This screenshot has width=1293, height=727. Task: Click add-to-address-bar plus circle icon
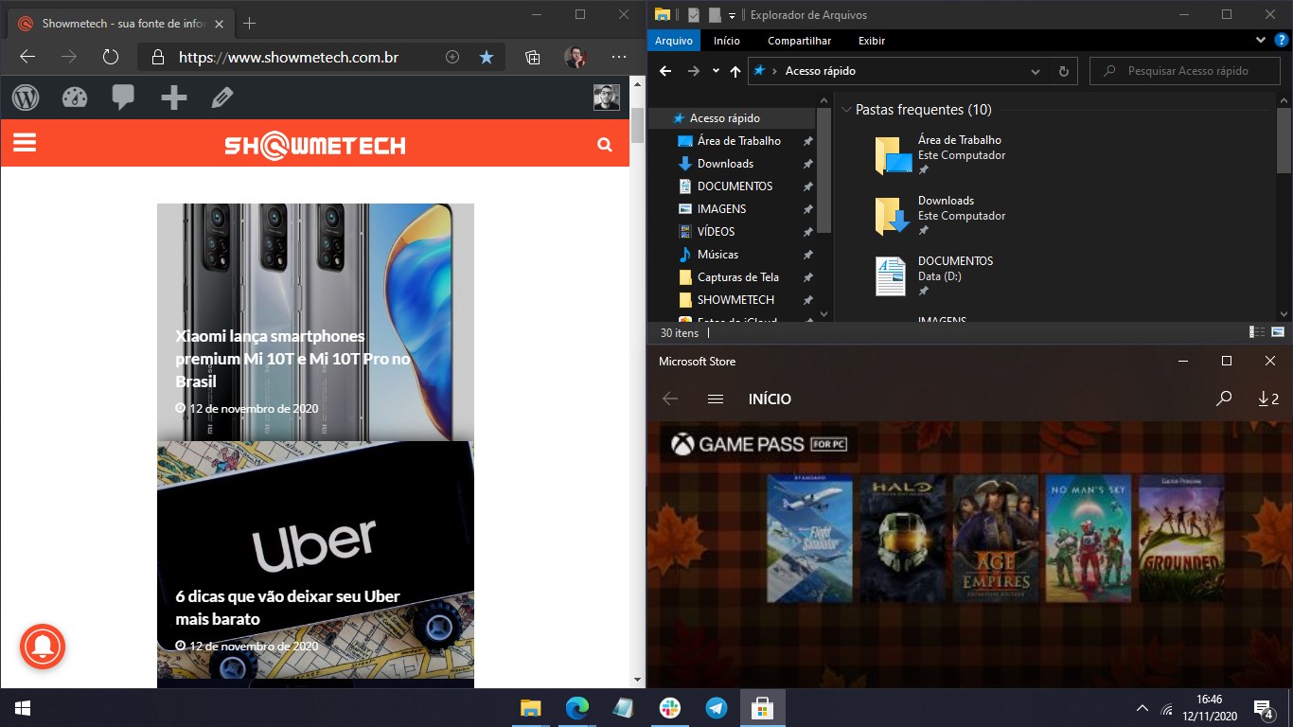click(452, 57)
